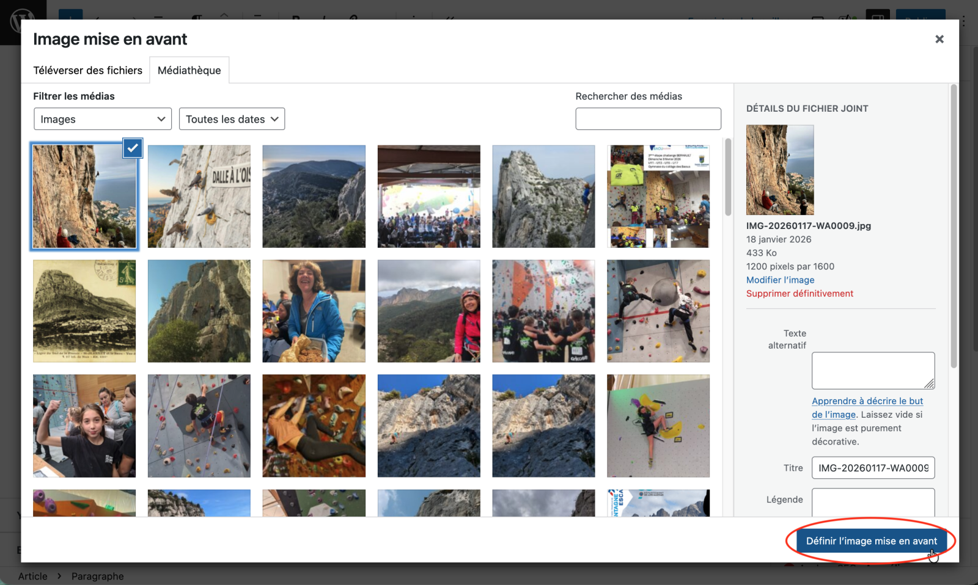Pick the girl flexing arm thumbnail
Viewport: 978px width, 585px height.
click(x=84, y=426)
